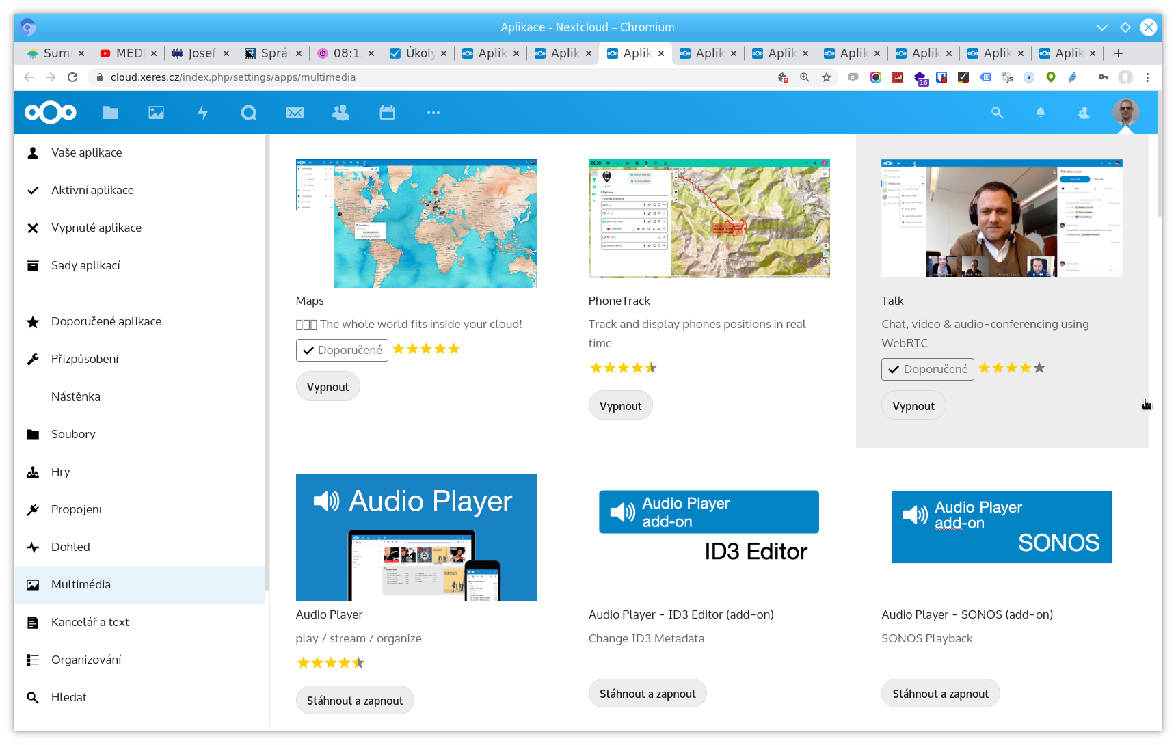Click Stáhnout a zapnout for SONOS add-on
1176x745 pixels.
[x=940, y=694]
